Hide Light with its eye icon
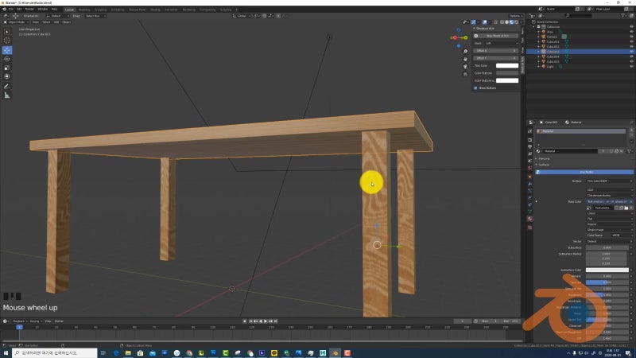This screenshot has height=358, width=636. click(631, 66)
